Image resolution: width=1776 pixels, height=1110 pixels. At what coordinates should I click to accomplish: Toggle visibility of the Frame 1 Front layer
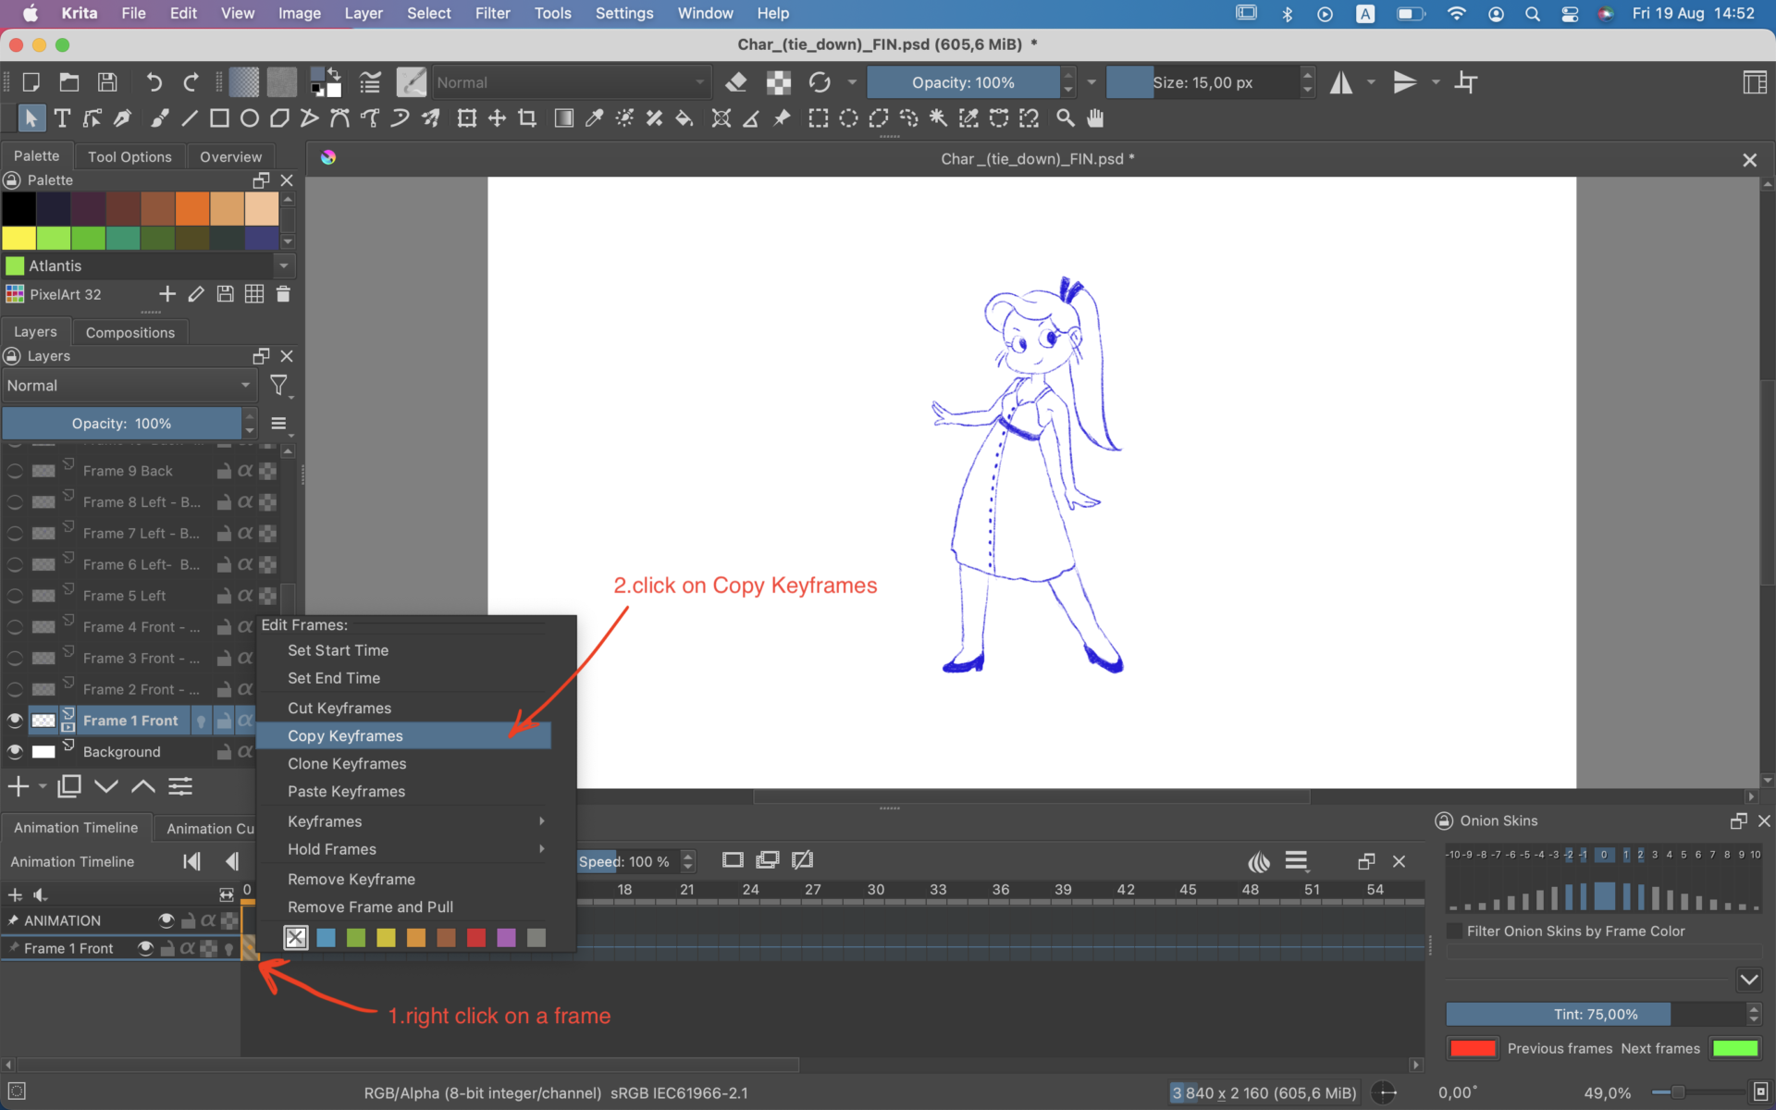pos(15,721)
